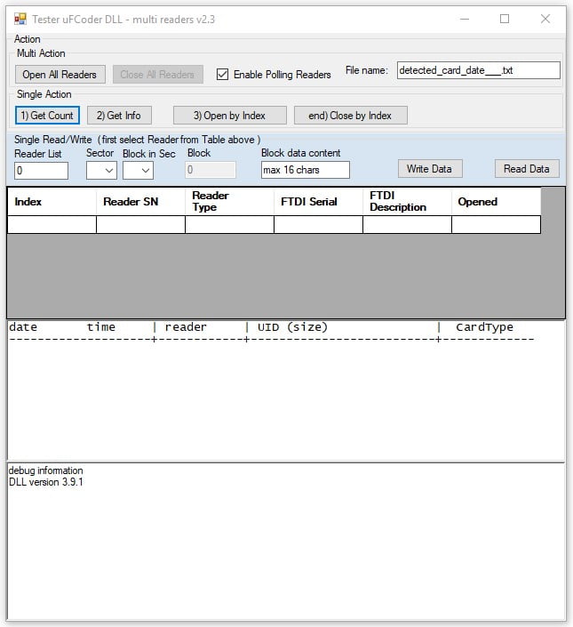Click Open All Readers button
Viewport: 573px width, 627px height.
(60, 75)
